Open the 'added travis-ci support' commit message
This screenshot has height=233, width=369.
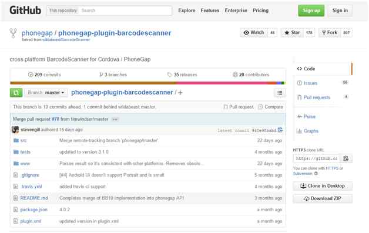[x=82, y=187]
